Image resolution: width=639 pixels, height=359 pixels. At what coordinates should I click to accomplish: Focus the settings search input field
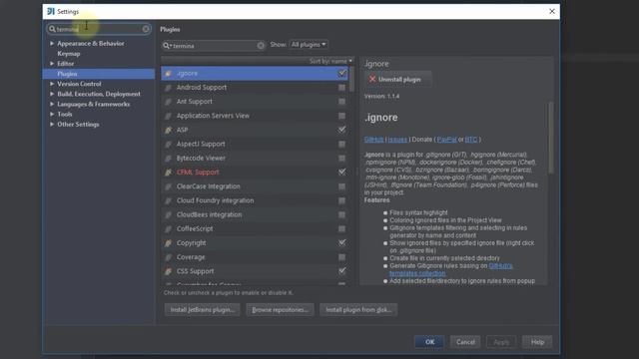click(x=99, y=29)
